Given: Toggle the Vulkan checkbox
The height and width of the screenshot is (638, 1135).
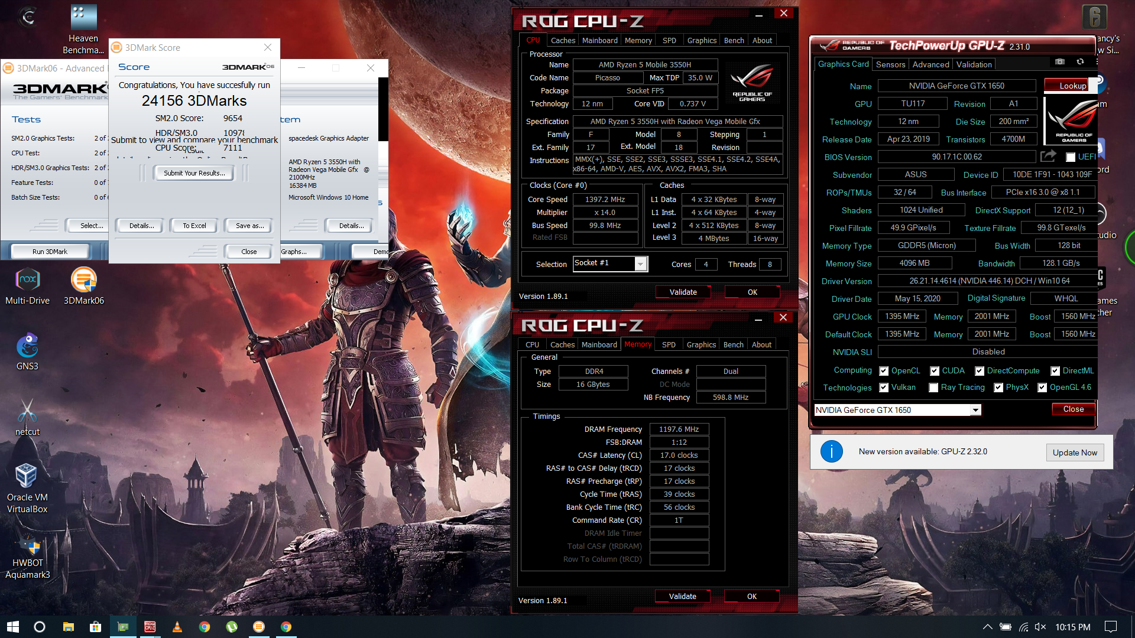Looking at the screenshot, I should [884, 388].
